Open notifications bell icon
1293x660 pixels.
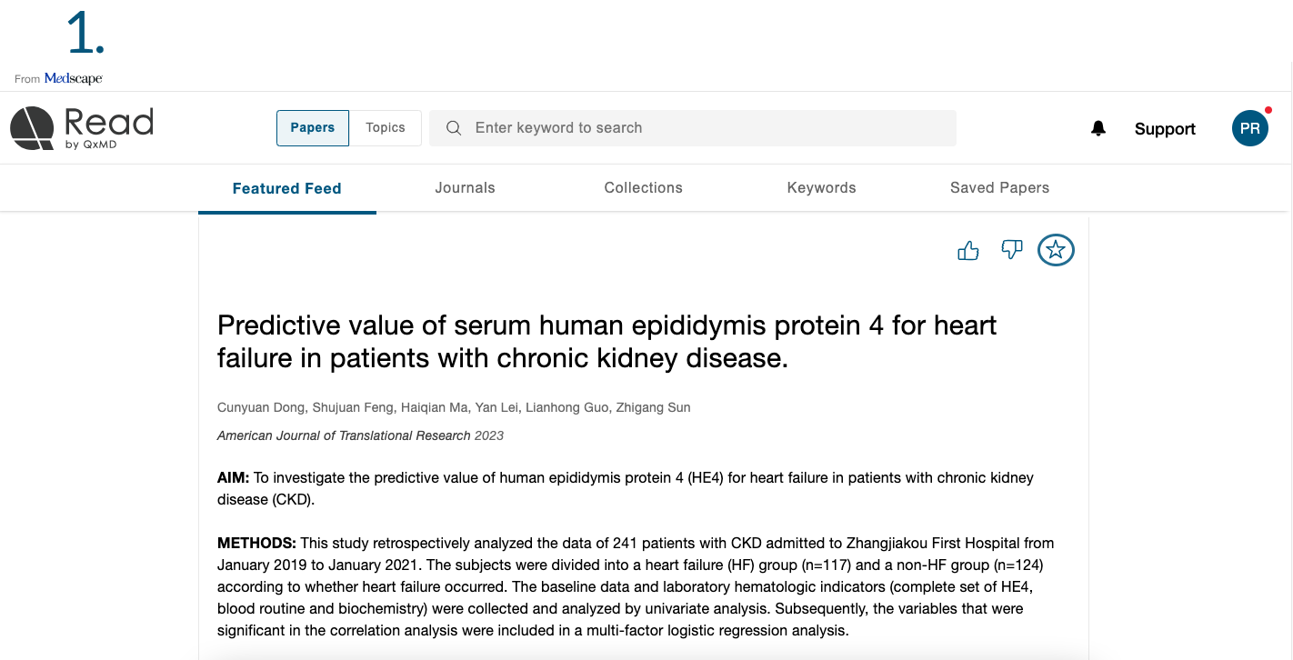tap(1098, 128)
